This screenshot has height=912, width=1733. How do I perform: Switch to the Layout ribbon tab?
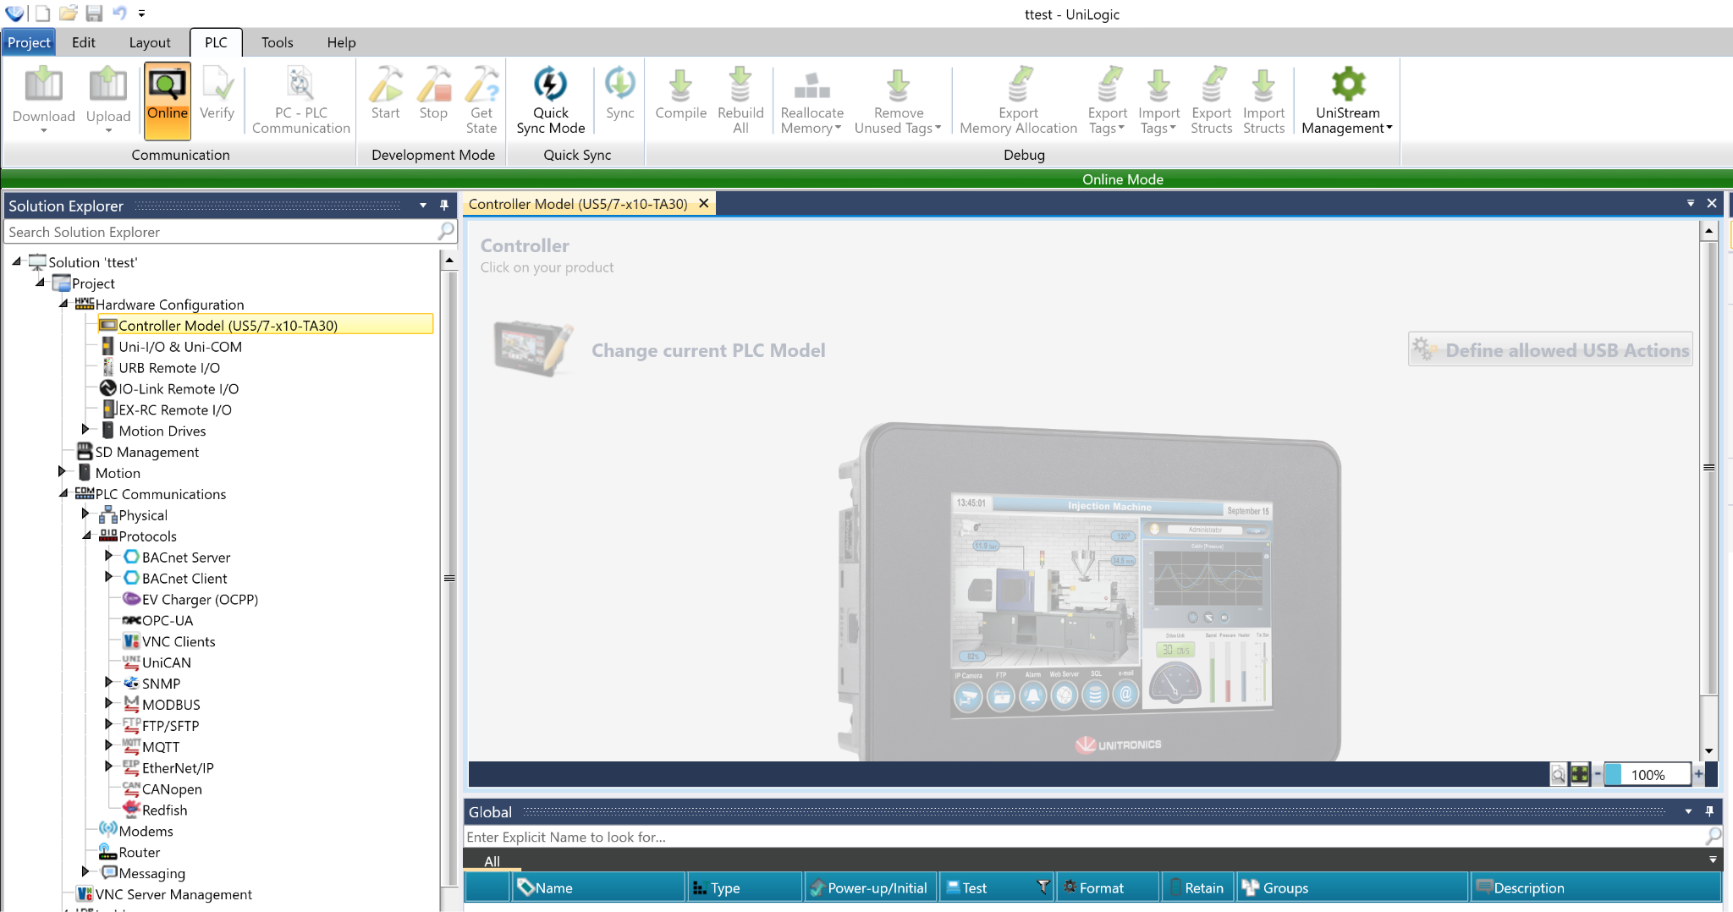(x=150, y=42)
